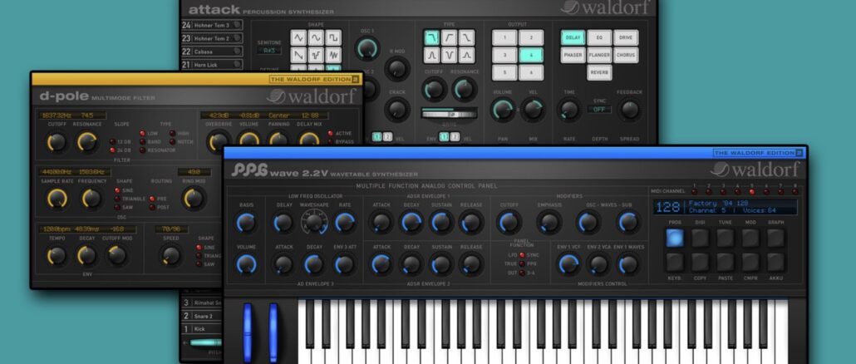Choose the high-pass filter type icon in Attack

pos(450,37)
